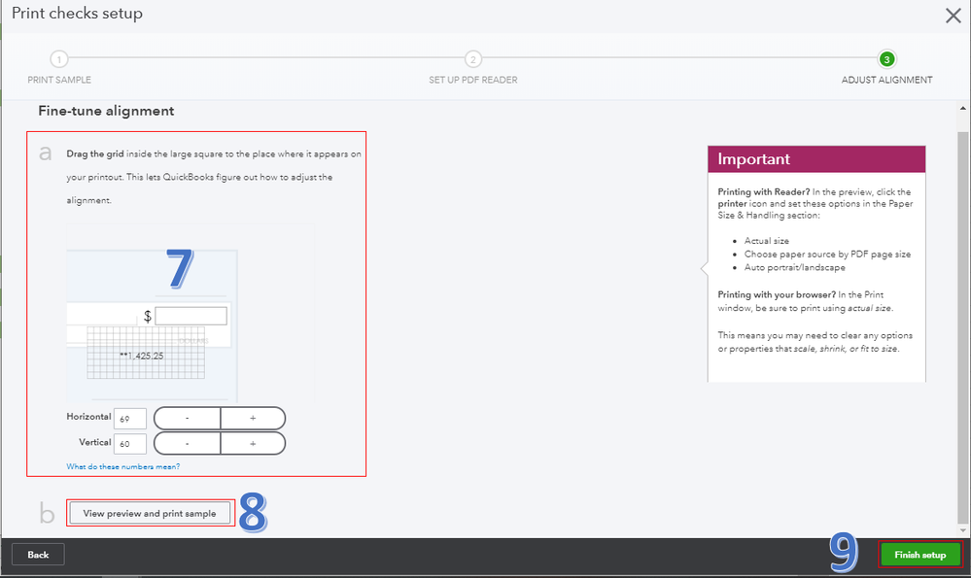Viewport: 971px width, 578px height.
Task: Close the Print checks setup dialog
Action: click(x=954, y=16)
